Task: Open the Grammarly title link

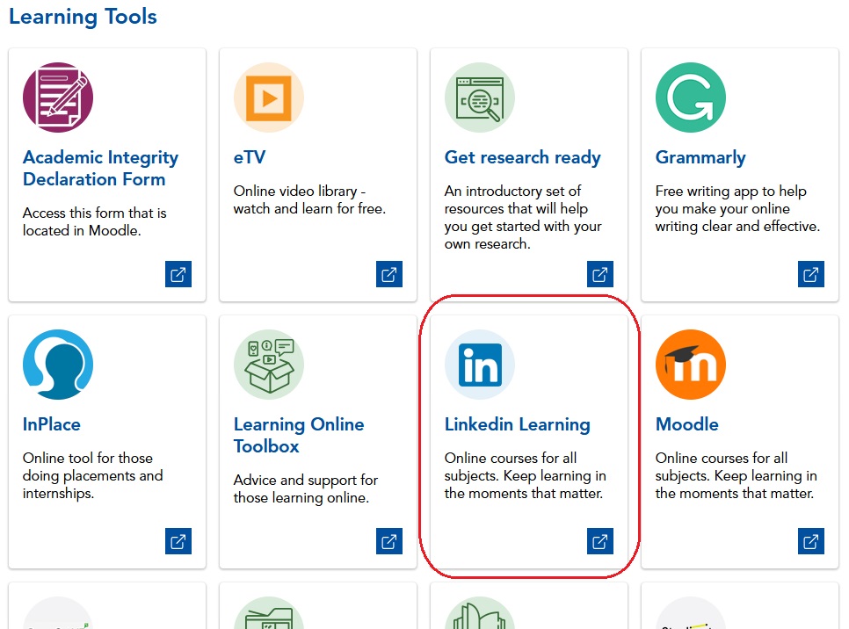Action: 700,157
